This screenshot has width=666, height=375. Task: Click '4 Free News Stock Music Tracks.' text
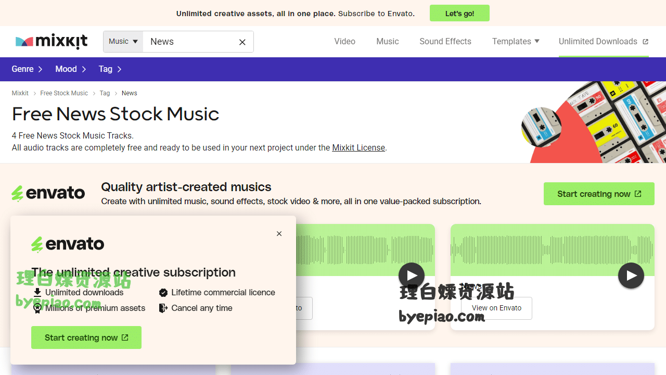(73, 136)
